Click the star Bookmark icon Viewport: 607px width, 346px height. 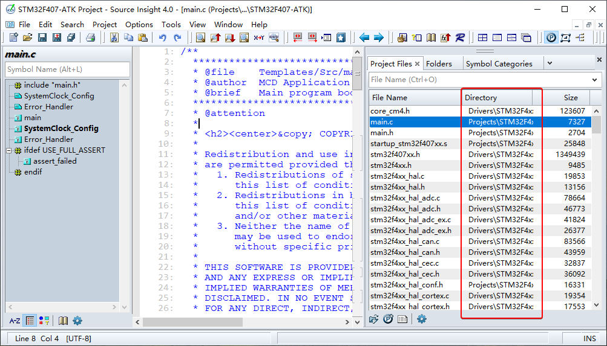(x=341, y=37)
